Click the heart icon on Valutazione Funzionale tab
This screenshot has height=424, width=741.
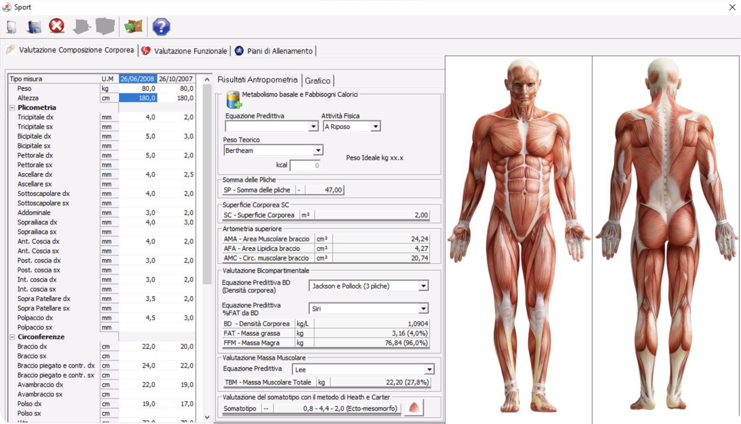coord(146,51)
